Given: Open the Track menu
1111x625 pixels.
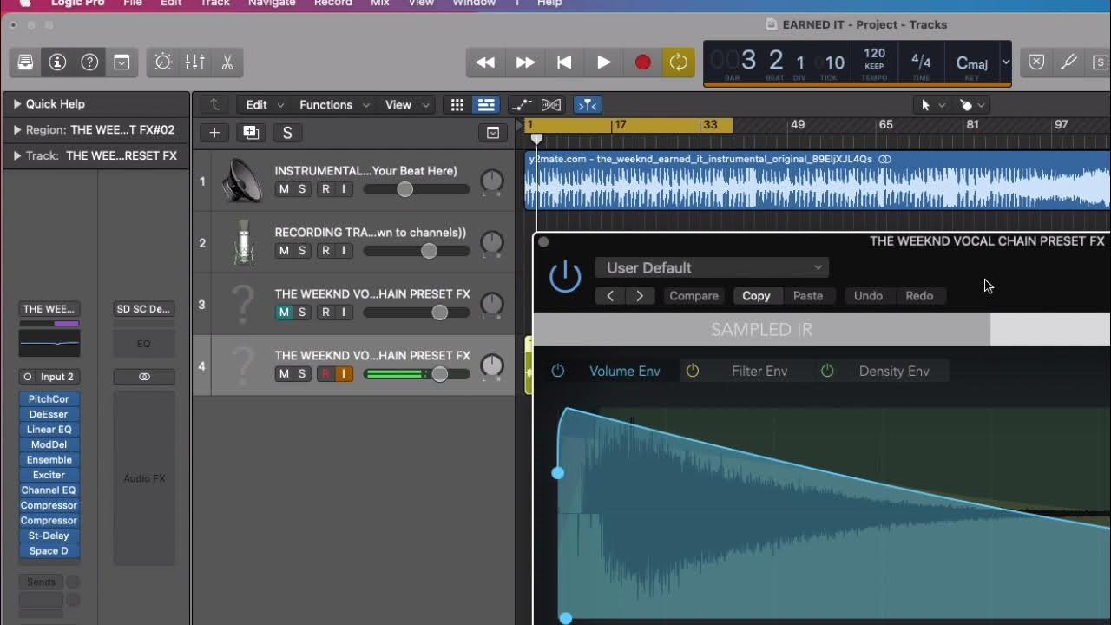Looking at the screenshot, I should (x=215, y=3).
